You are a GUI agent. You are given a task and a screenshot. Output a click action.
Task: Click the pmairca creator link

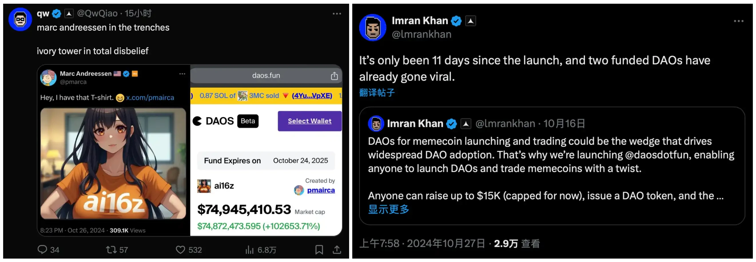pyautogui.click(x=321, y=190)
